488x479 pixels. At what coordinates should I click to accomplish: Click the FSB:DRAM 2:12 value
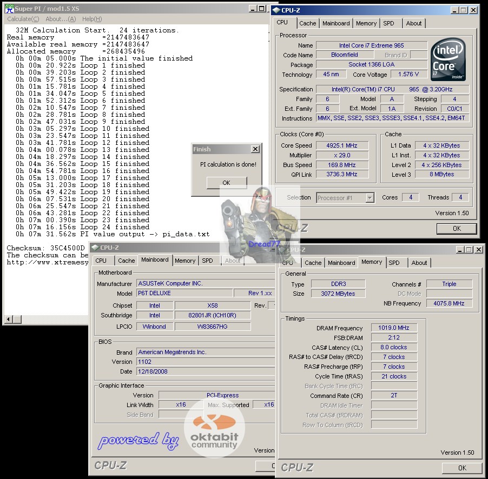click(x=394, y=337)
